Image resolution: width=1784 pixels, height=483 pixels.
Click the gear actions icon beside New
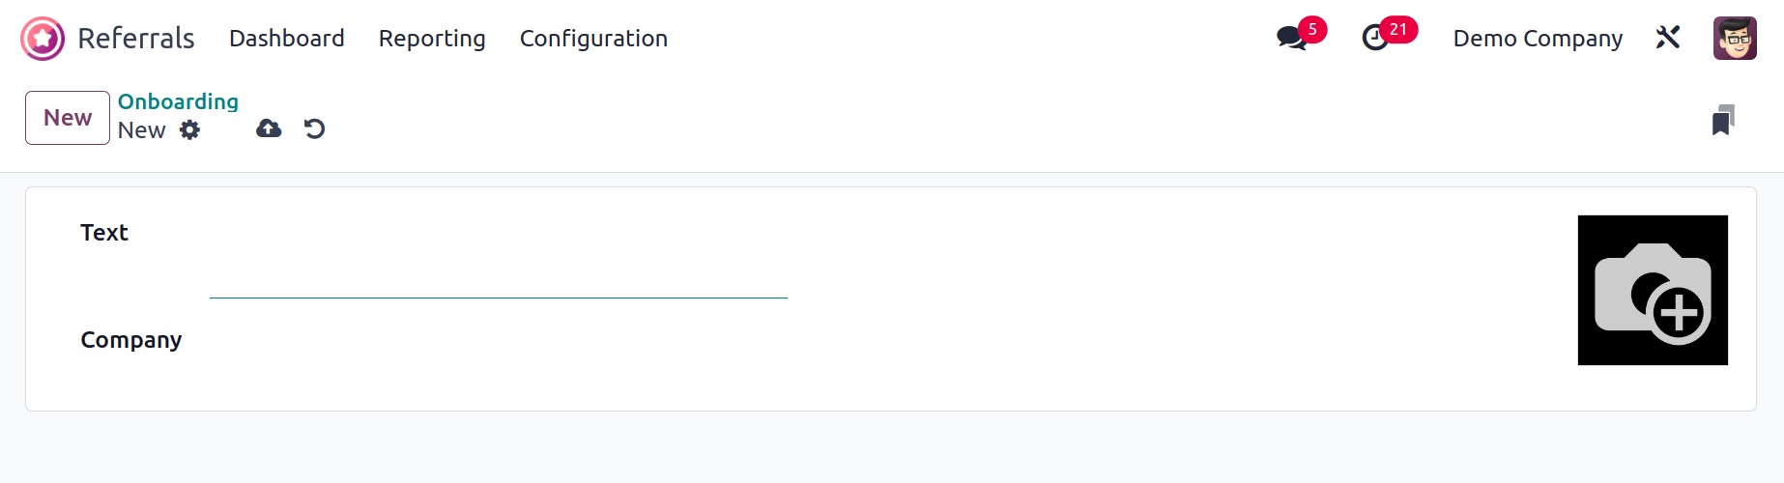click(190, 129)
